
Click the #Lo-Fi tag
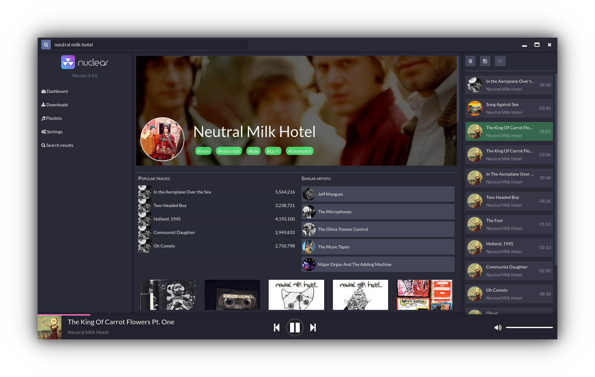point(273,151)
